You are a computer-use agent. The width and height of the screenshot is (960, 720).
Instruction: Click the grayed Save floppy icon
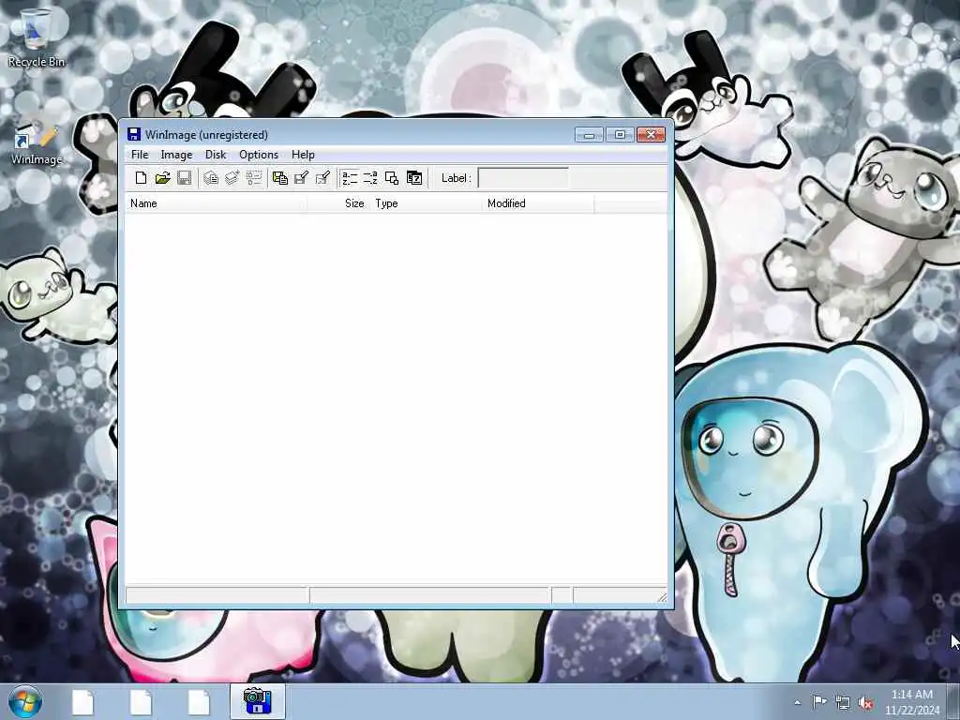185,178
